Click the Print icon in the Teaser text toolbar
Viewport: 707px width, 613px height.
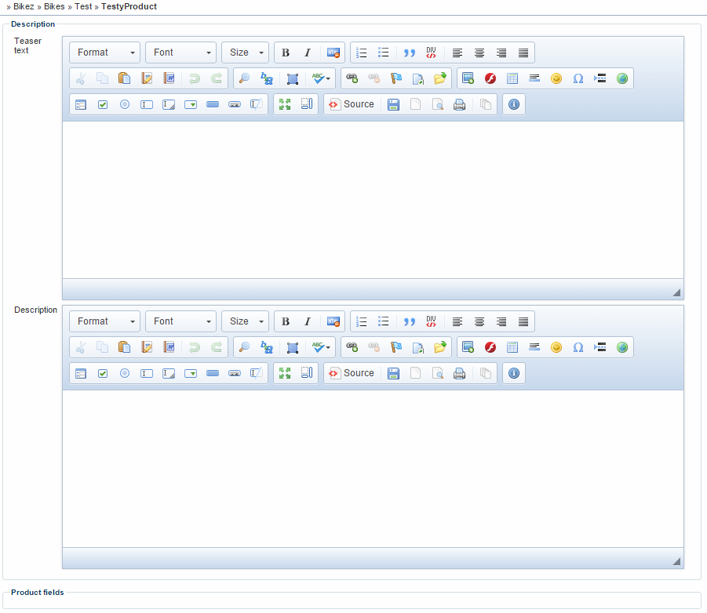click(x=460, y=104)
